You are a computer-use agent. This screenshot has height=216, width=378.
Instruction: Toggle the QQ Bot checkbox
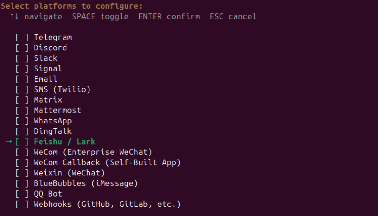(22, 194)
